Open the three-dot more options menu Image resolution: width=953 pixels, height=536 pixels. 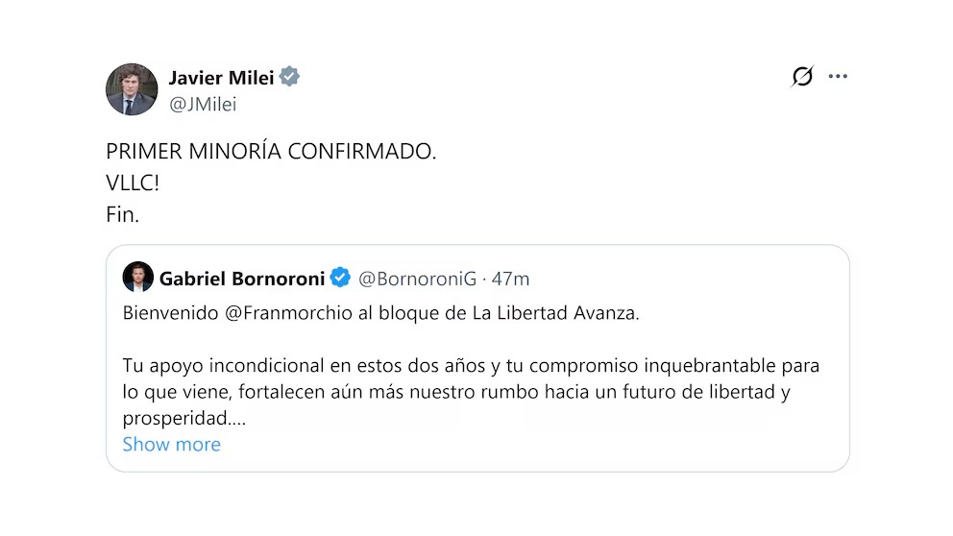point(838,77)
